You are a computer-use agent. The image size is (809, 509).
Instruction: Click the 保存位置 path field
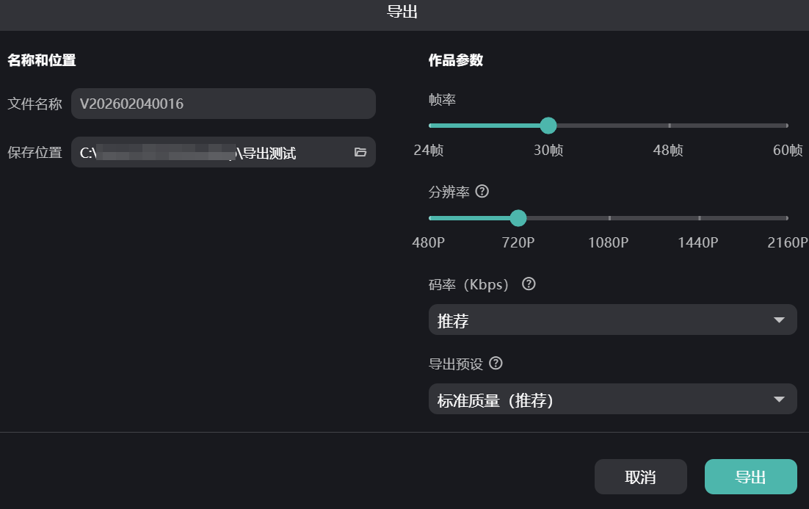pyautogui.click(x=213, y=152)
